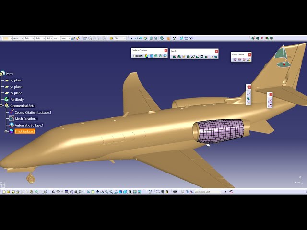Select the xy plane entry
This screenshot has width=307, height=230.
(16, 80)
